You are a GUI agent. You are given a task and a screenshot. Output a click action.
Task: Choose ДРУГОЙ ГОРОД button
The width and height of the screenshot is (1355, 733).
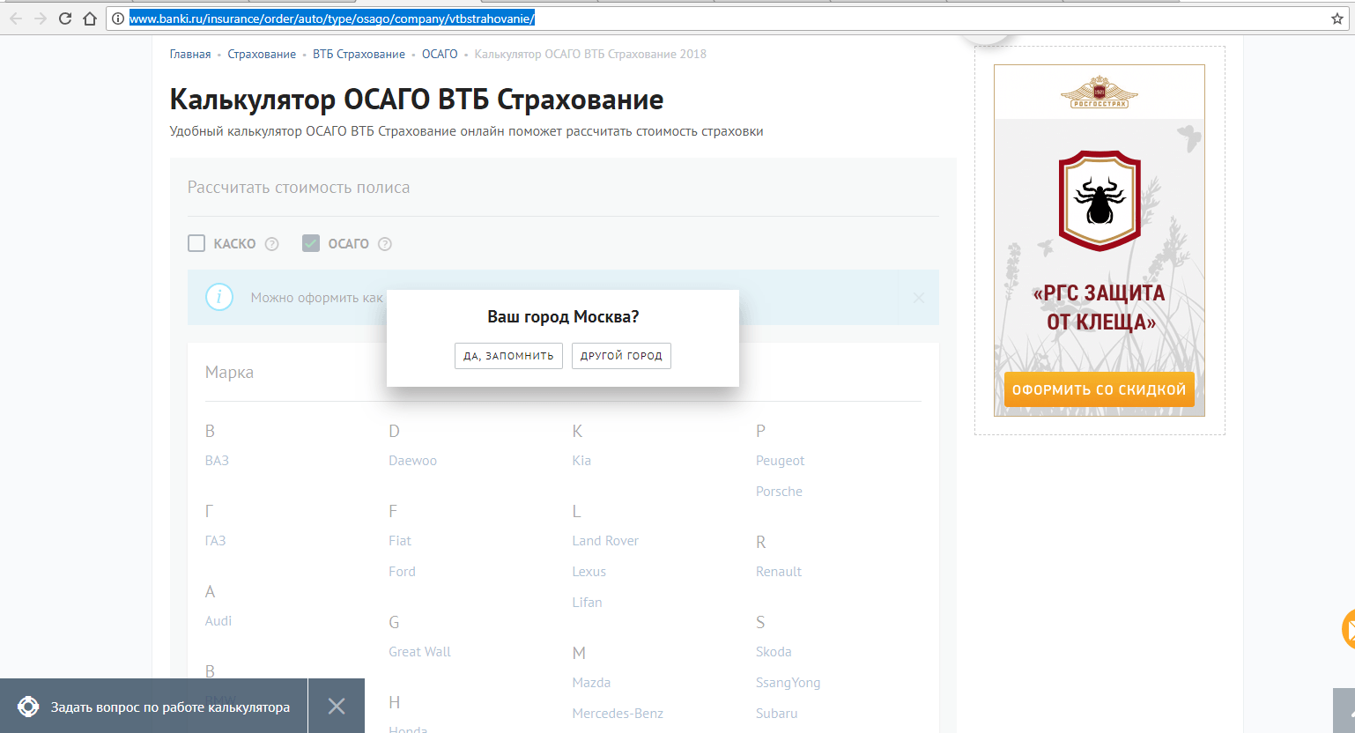tap(621, 356)
